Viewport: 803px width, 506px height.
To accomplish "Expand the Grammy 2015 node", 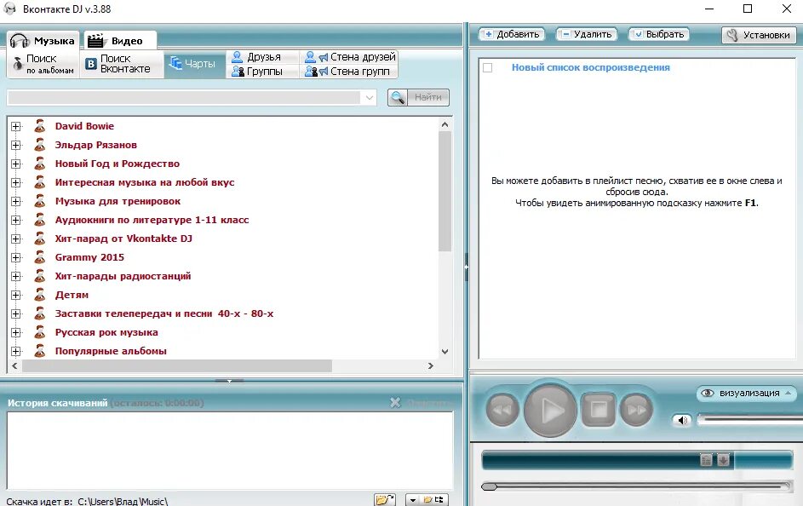I will tap(16, 257).
